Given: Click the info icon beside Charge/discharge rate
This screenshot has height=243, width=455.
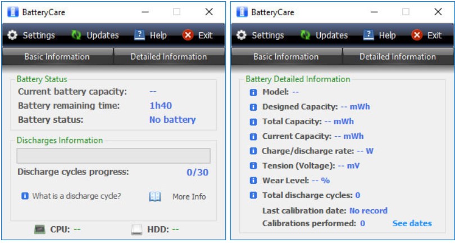Looking at the screenshot, I should (x=253, y=151).
